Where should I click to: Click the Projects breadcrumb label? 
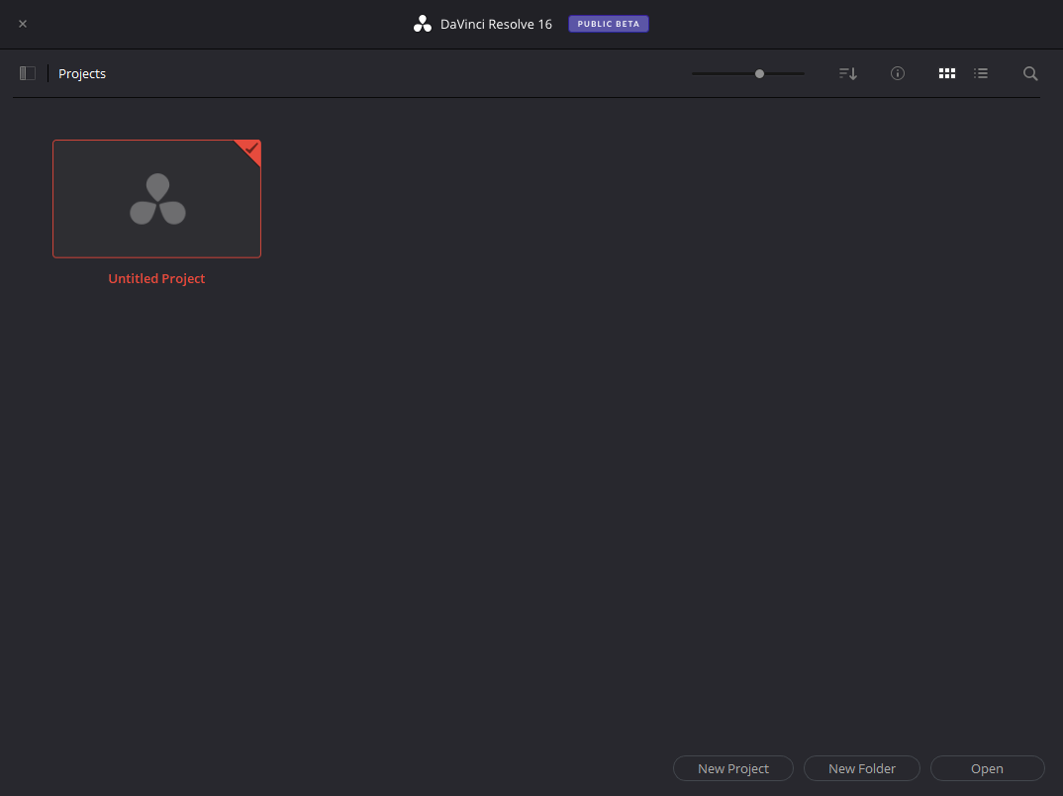coord(82,73)
